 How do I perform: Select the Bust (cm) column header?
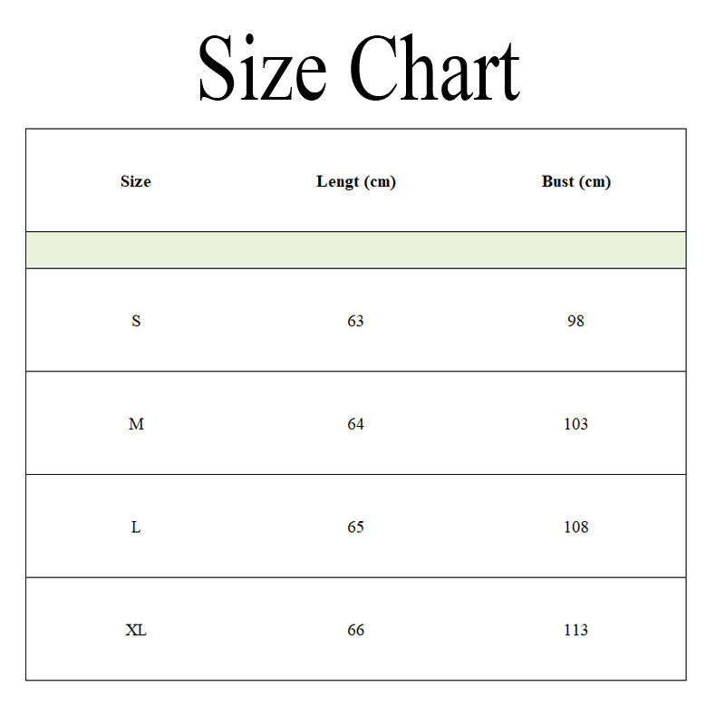pos(576,182)
